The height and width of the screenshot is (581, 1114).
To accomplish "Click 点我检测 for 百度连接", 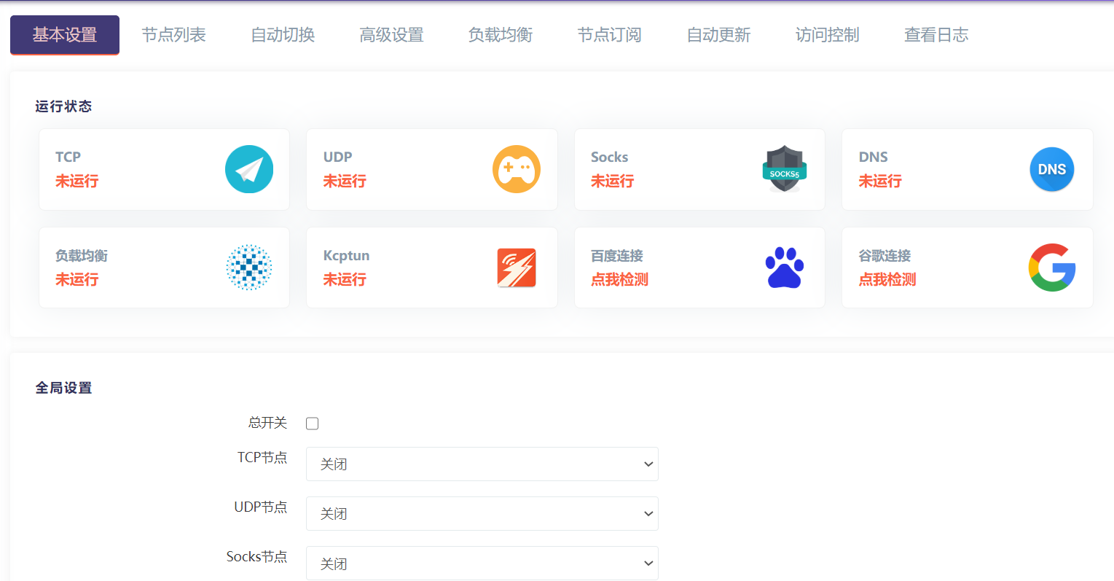I will (619, 279).
